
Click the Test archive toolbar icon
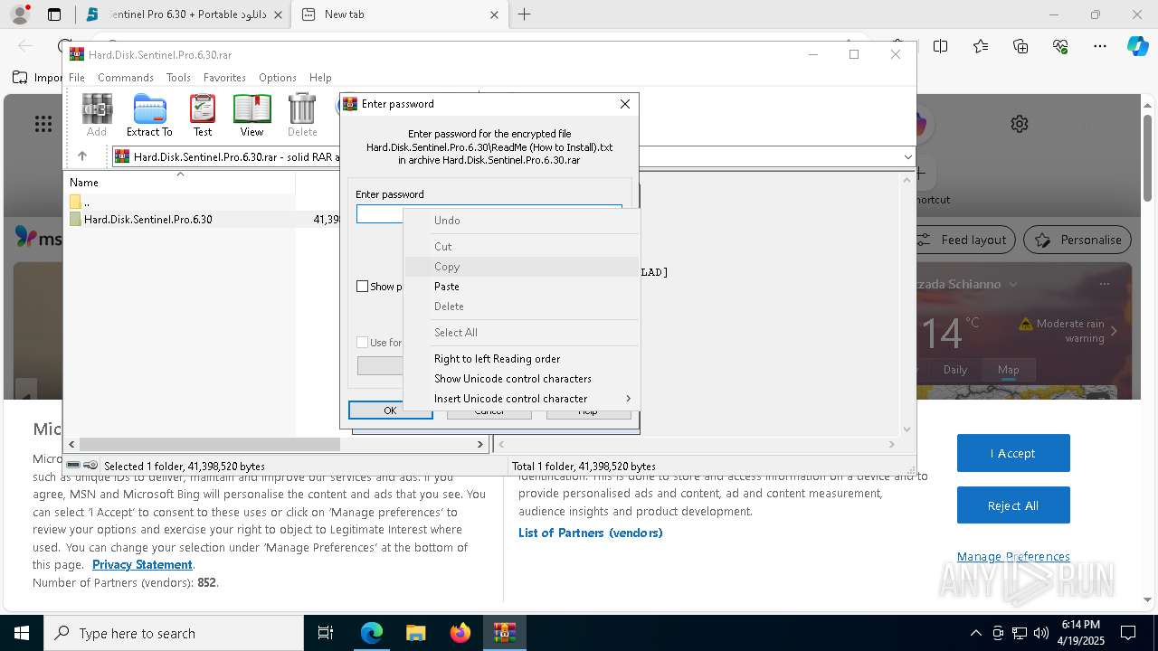click(x=203, y=116)
